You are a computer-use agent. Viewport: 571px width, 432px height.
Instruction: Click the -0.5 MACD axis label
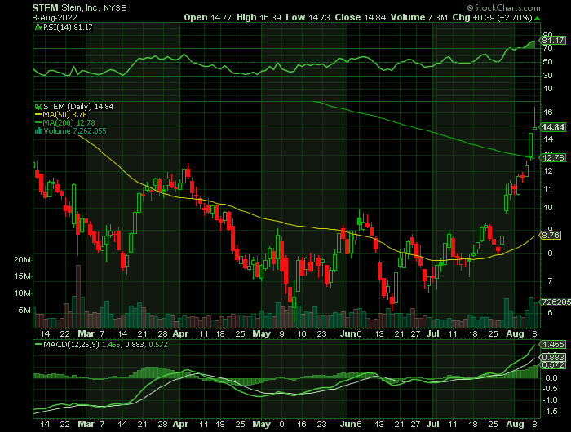(551, 389)
